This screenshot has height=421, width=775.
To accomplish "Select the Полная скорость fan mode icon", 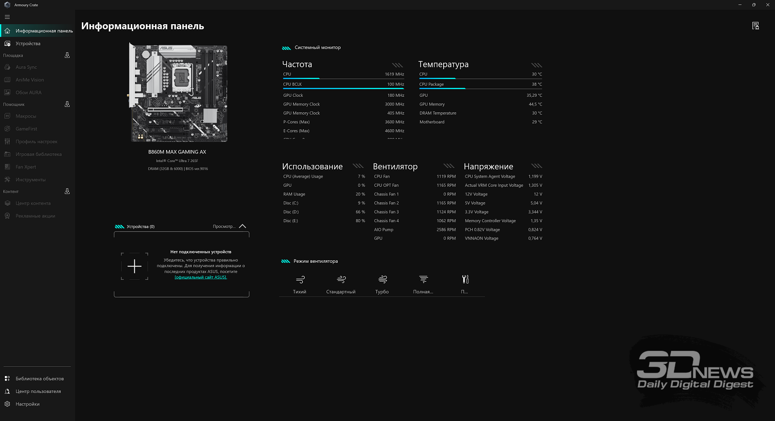I will pyautogui.click(x=423, y=280).
